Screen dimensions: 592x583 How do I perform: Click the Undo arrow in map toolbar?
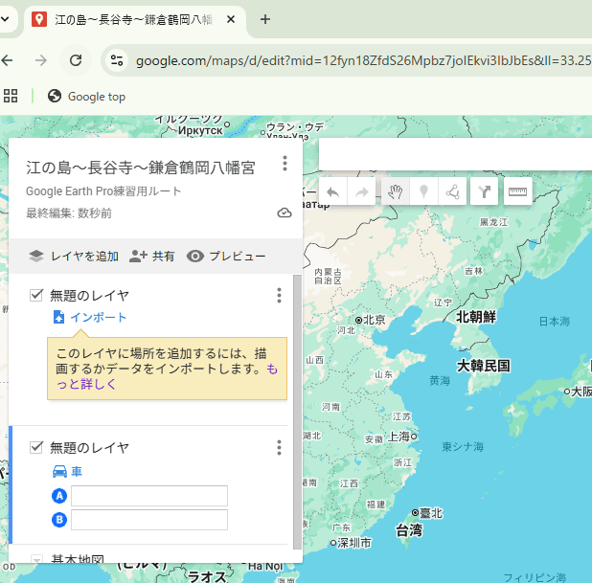(x=333, y=191)
